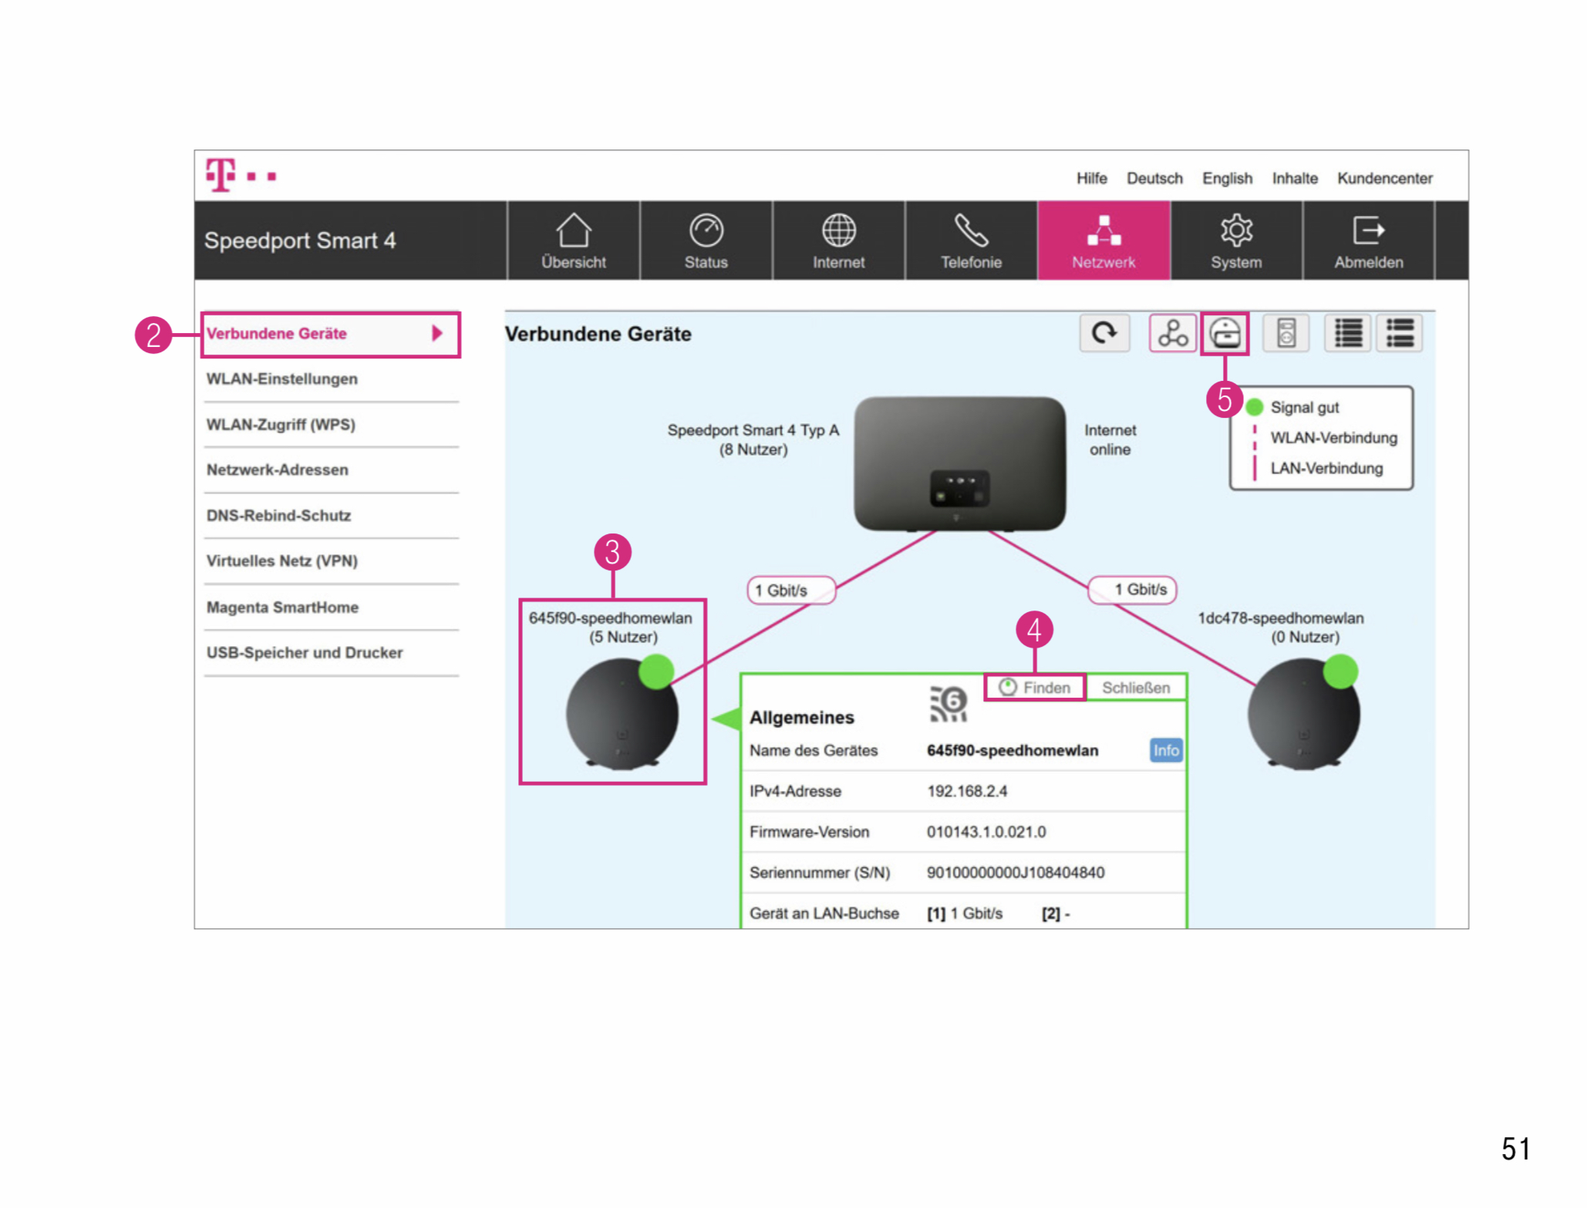This screenshot has height=1208, width=1587.
Task: Click the blue Info button
Action: (x=1165, y=751)
